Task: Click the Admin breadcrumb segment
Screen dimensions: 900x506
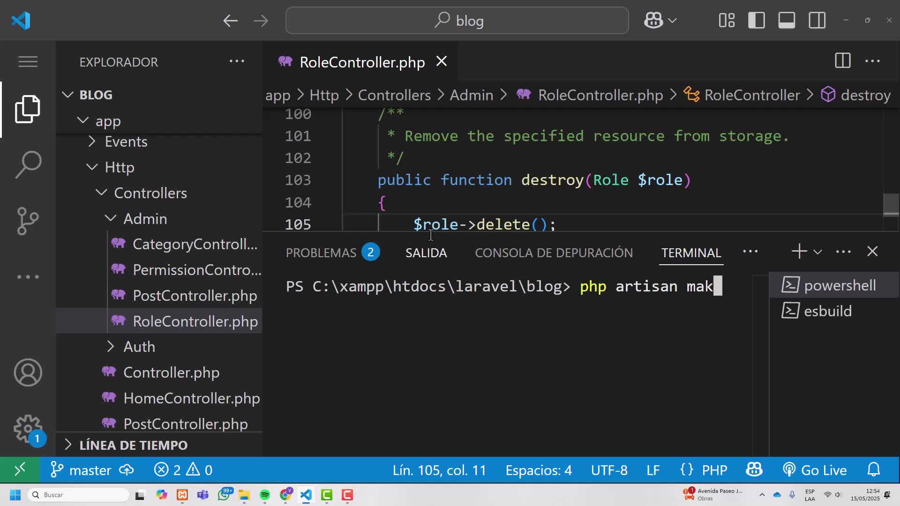Action: 472,95
